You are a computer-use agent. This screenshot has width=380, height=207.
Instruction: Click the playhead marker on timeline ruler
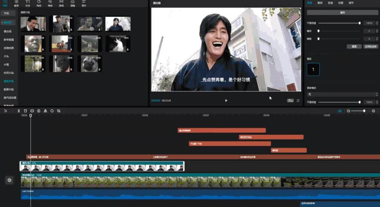pyautogui.click(x=30, y=116)
